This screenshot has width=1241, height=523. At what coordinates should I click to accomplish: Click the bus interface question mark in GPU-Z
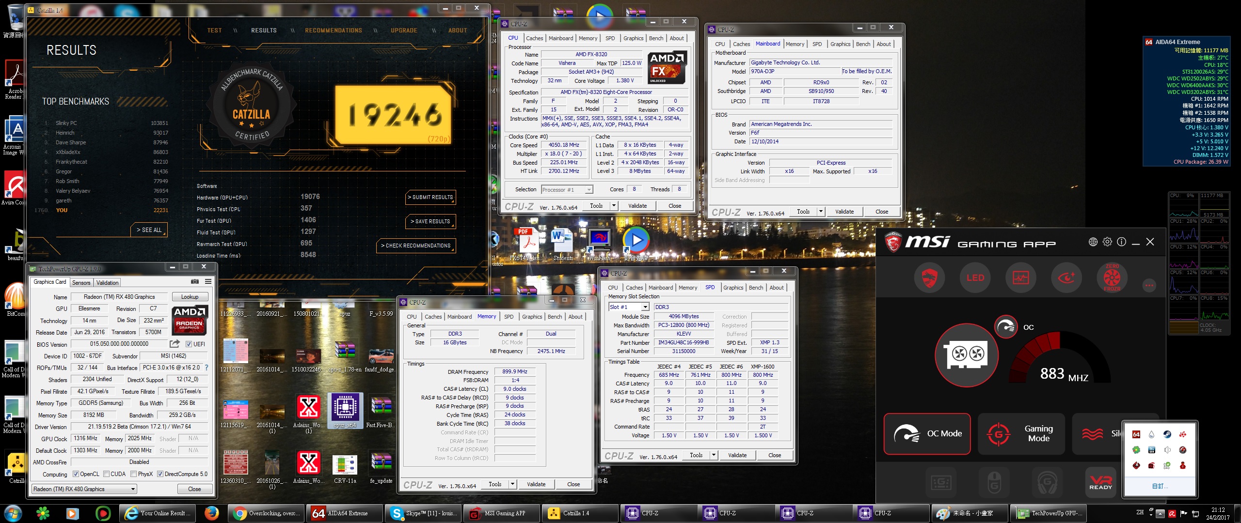tap(207, 368)
